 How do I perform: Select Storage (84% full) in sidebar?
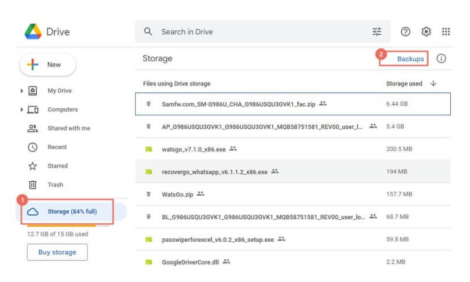tap(71, 211)
